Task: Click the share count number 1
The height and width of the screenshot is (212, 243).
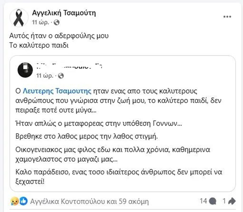Action: point(223,201)
